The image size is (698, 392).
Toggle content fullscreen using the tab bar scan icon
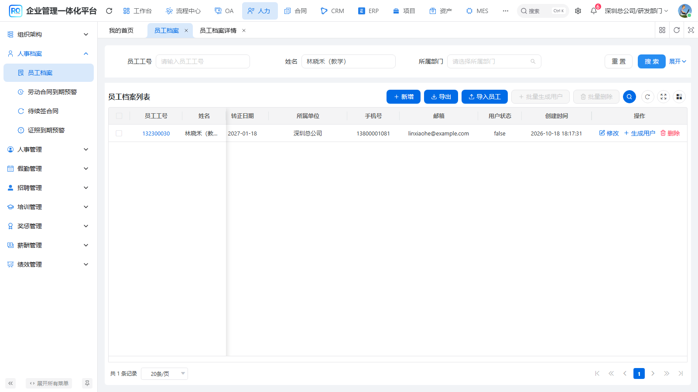tap(691, 30)
